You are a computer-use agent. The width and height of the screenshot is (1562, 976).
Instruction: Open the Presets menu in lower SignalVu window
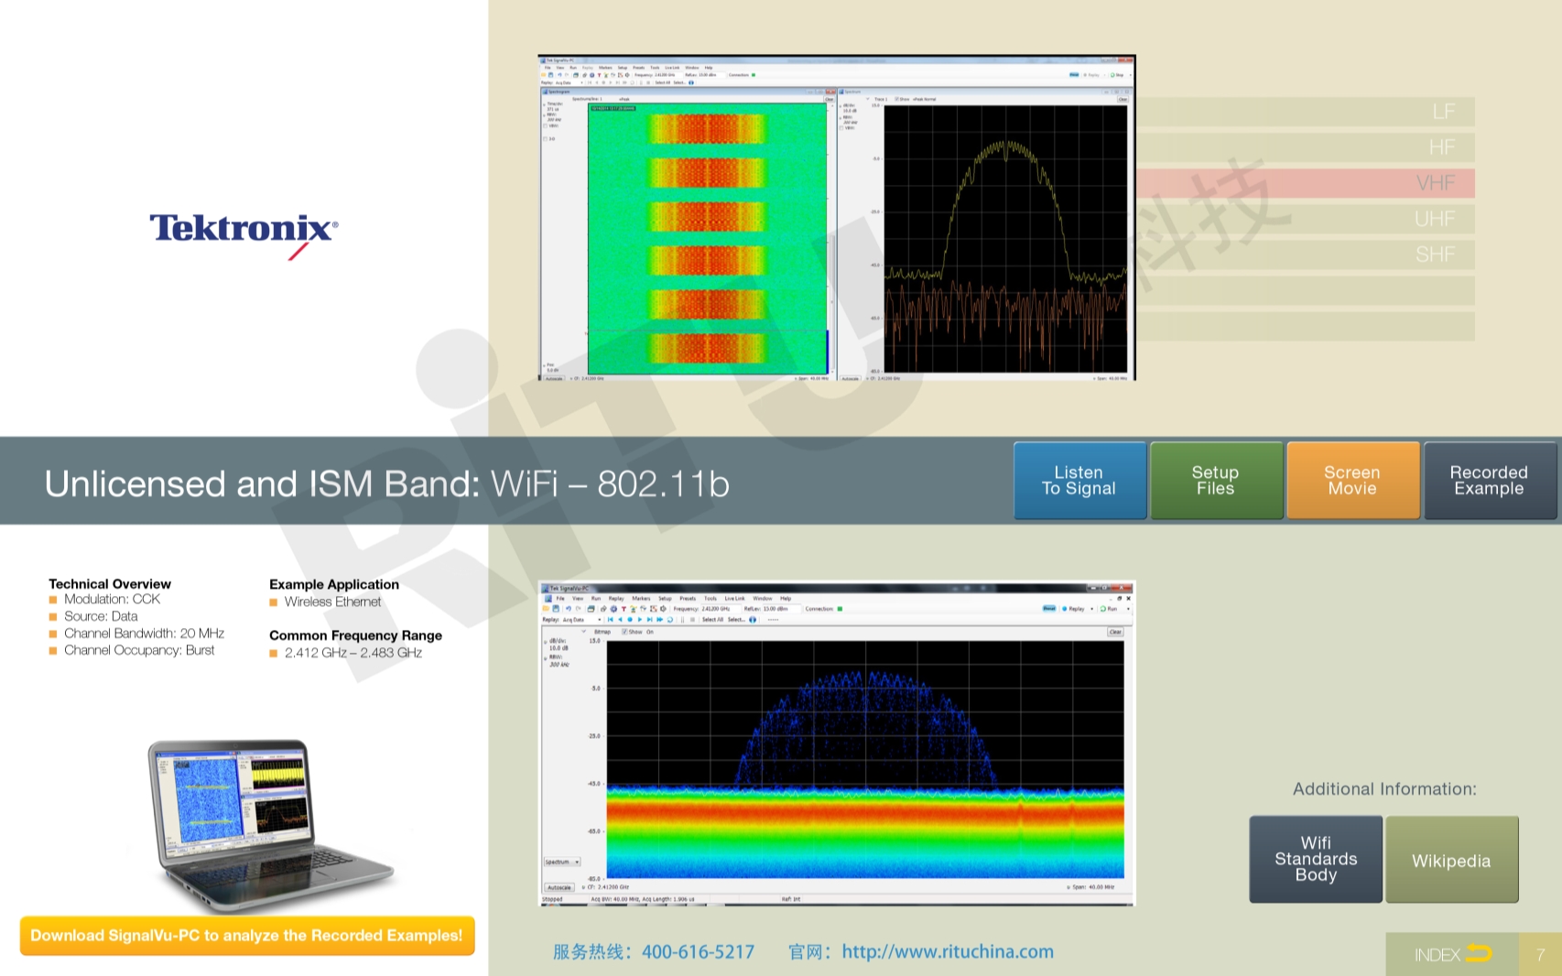pos(688,598)
